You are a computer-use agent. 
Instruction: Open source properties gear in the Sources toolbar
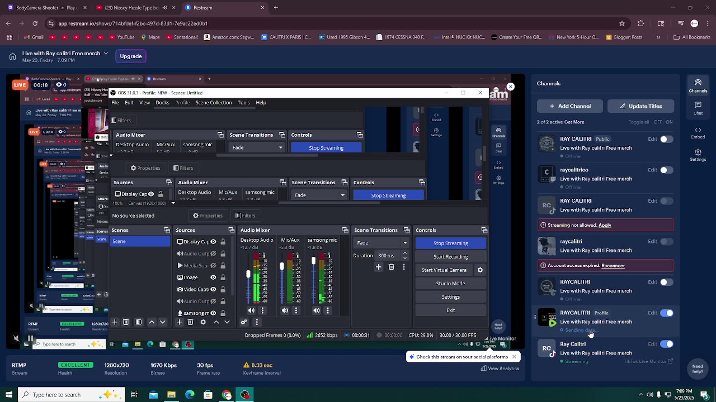pyautogui.click(x=203, y=322)
